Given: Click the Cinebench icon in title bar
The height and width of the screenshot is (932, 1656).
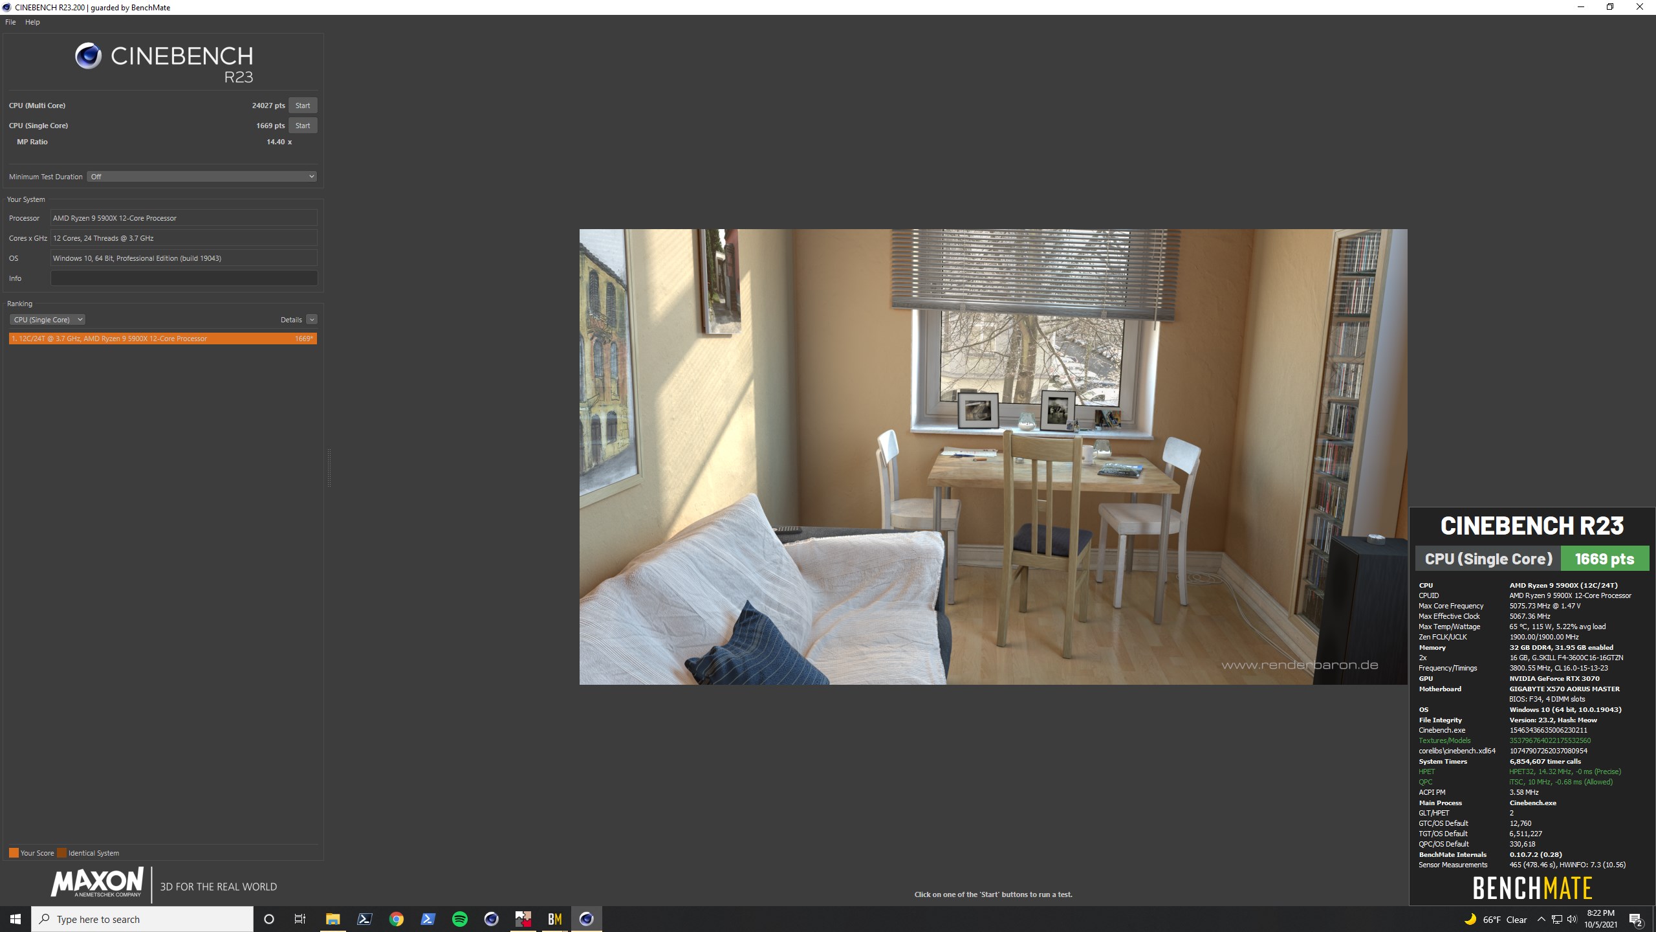Looking at the screenshot, I should (x=6, y=7).
